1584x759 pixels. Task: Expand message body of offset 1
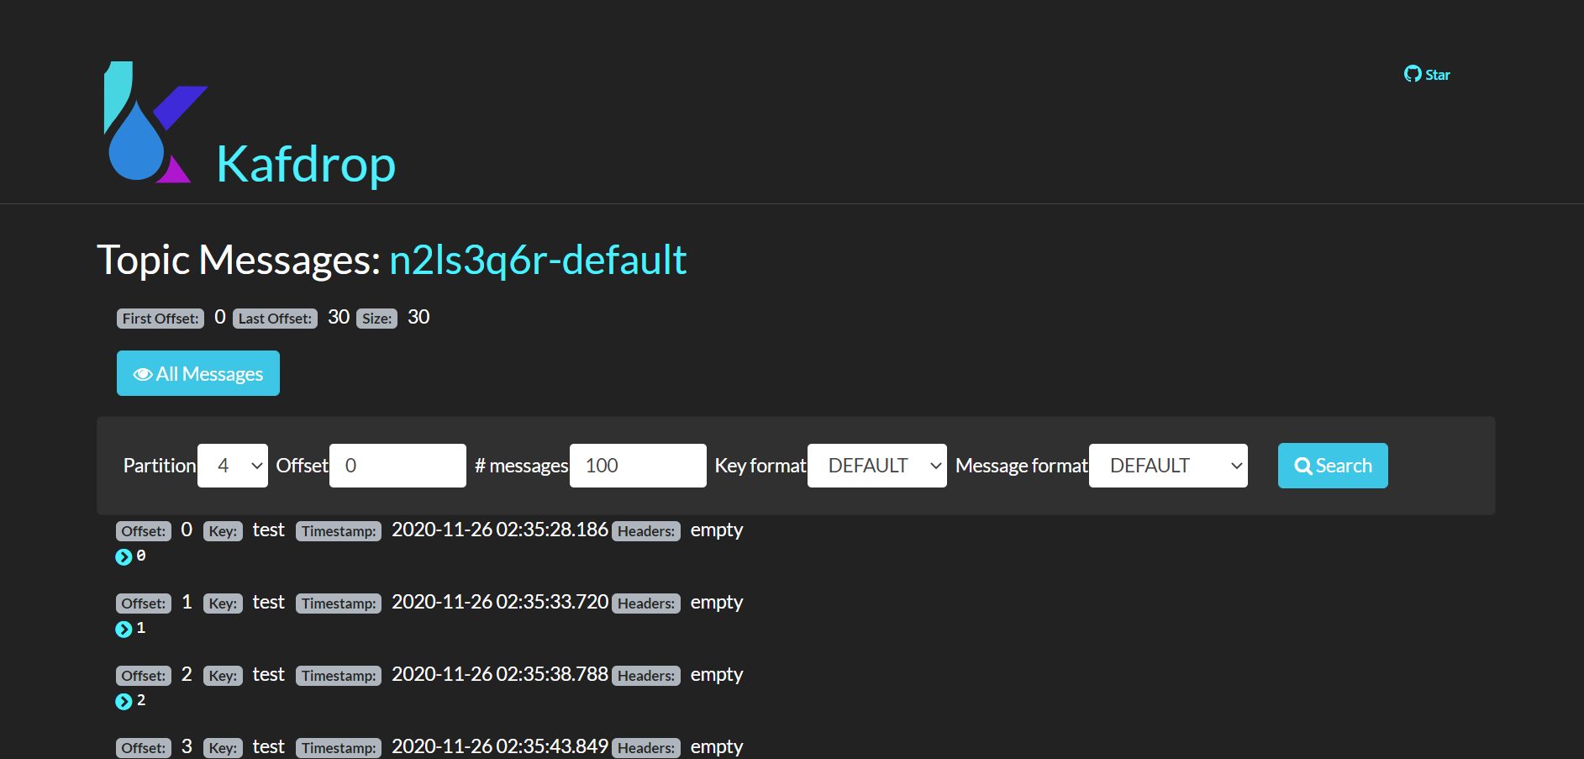[124, 629]
